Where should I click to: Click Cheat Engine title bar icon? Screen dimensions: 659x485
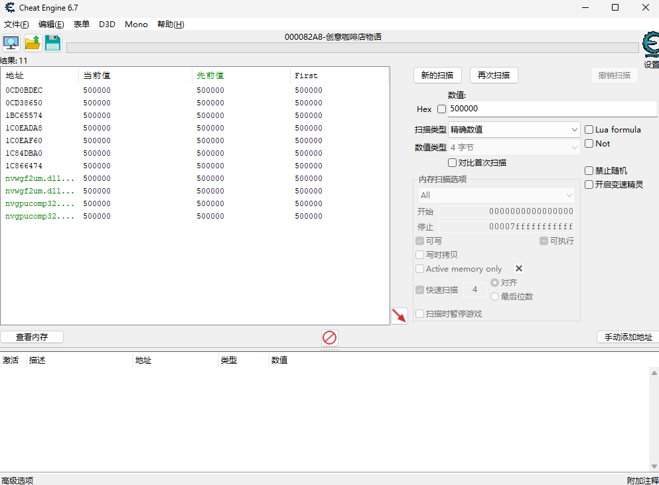tap(9, 7)
